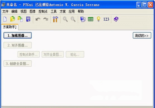Click the PTGui title bar app icon
This screenshot has height=108, width=155.
3,4
